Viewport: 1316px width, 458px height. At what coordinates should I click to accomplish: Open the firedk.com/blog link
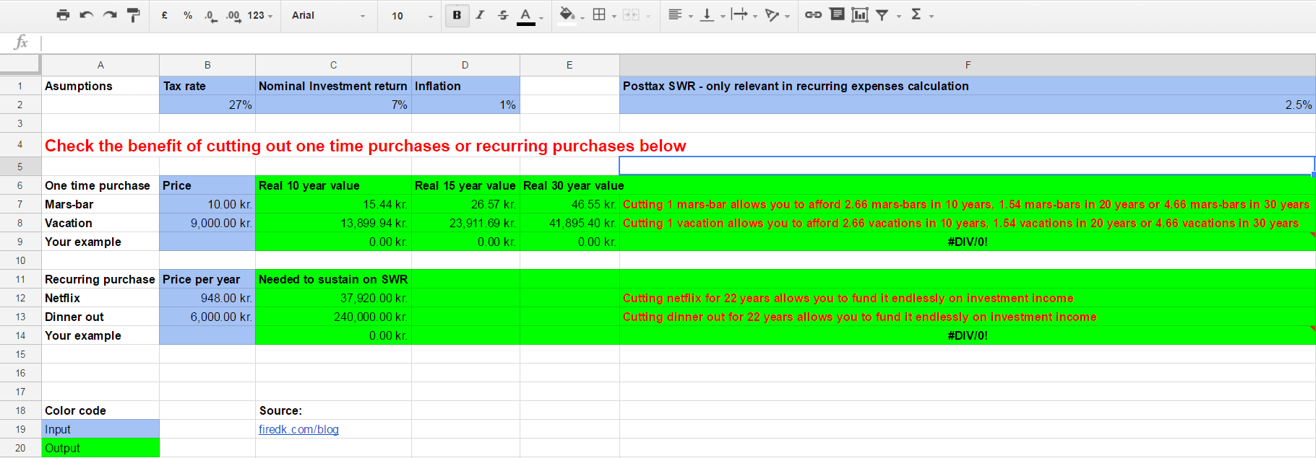(298, 429)
